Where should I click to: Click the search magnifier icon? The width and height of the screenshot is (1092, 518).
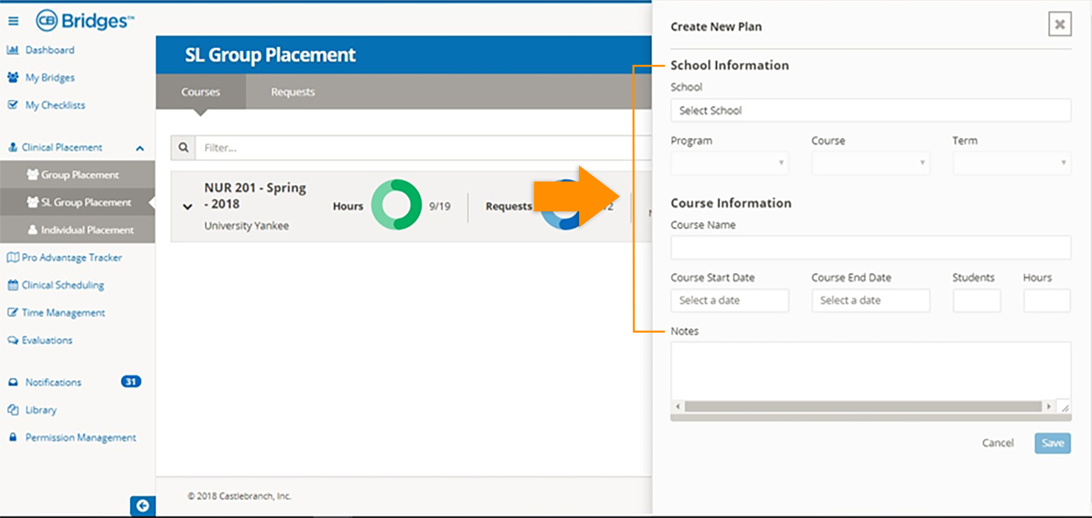183,147
